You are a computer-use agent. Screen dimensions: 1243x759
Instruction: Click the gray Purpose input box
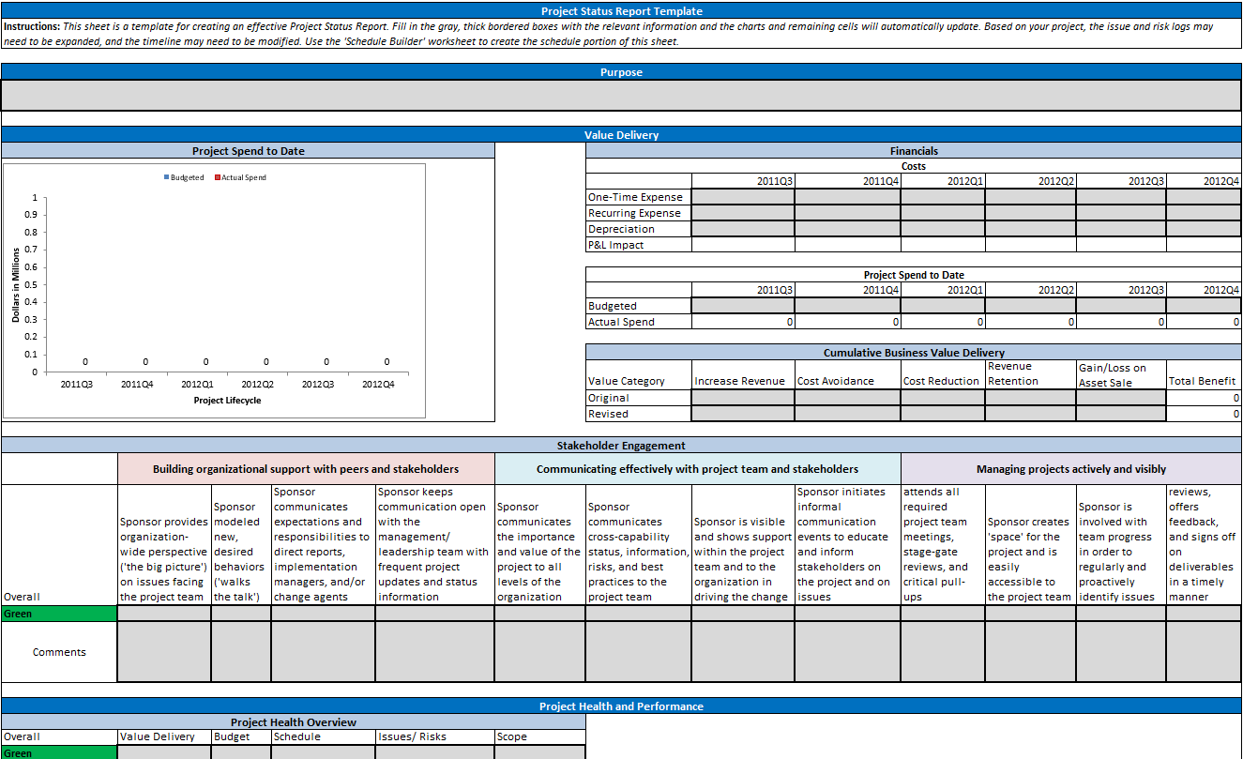(x=621, y=96)
